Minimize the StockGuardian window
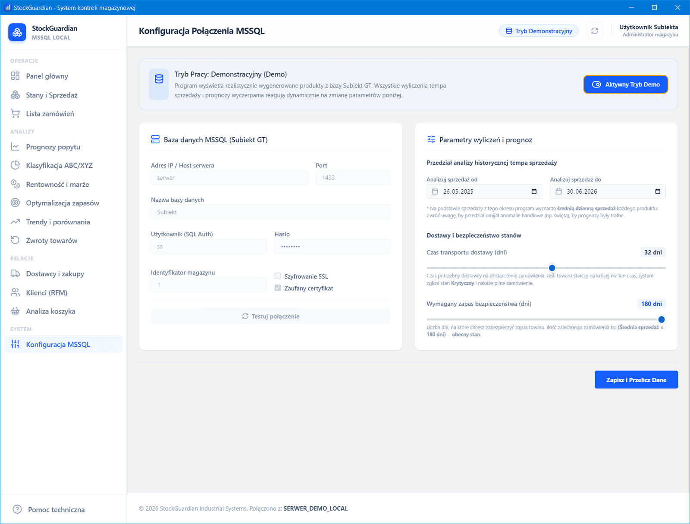 (631, 7)
